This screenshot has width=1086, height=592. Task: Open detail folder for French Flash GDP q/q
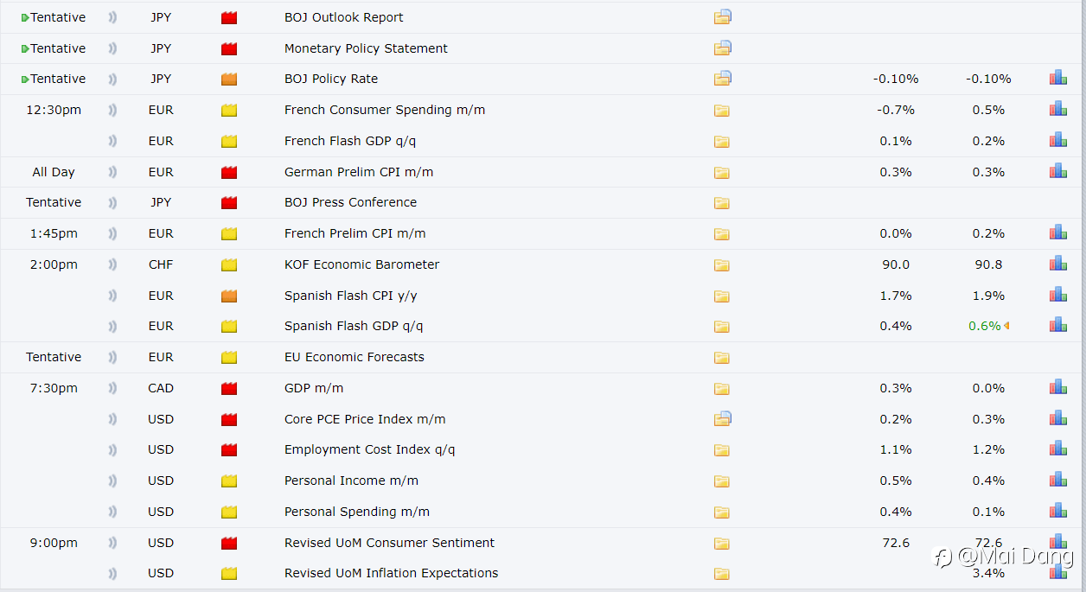coord(722,141)
